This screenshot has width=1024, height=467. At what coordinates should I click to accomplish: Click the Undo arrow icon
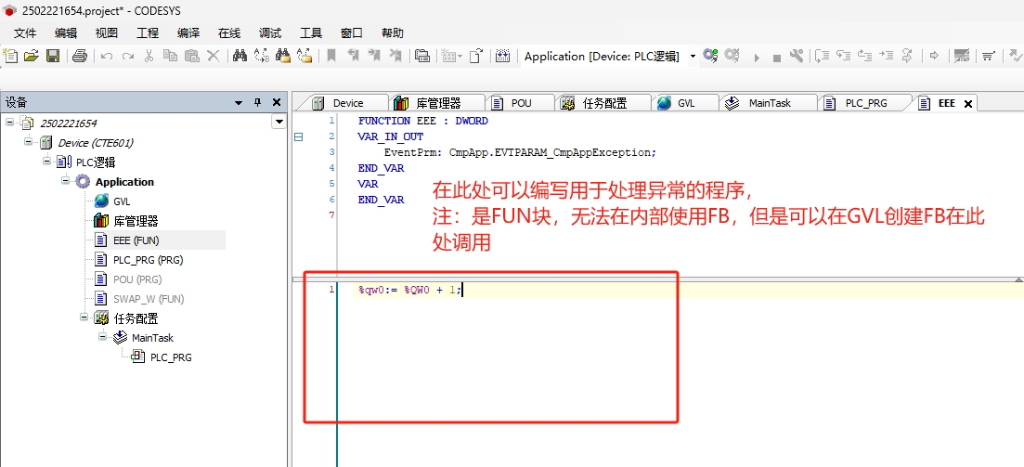click(x=107, y=57)
